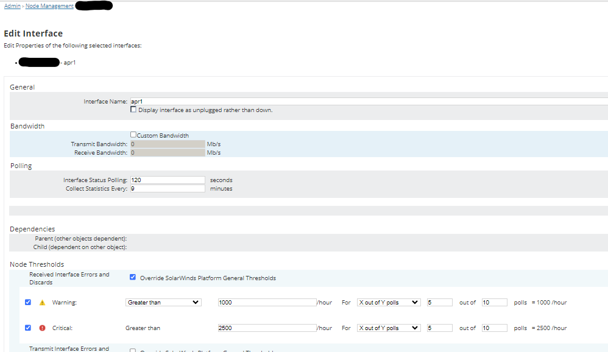This screenshot has height=352, width=608.
Task: Click the Dependencies section label
Action: 32,229
